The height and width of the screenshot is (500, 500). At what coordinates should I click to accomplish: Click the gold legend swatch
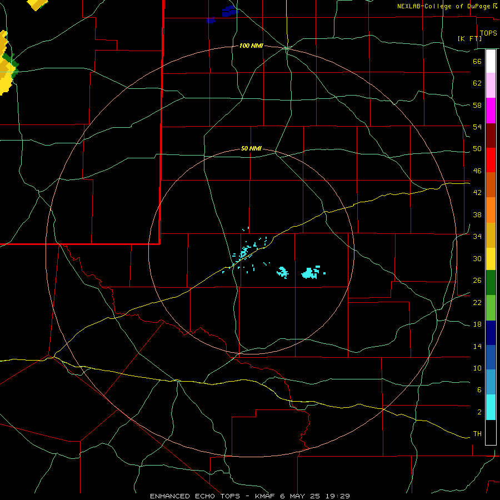491,235
